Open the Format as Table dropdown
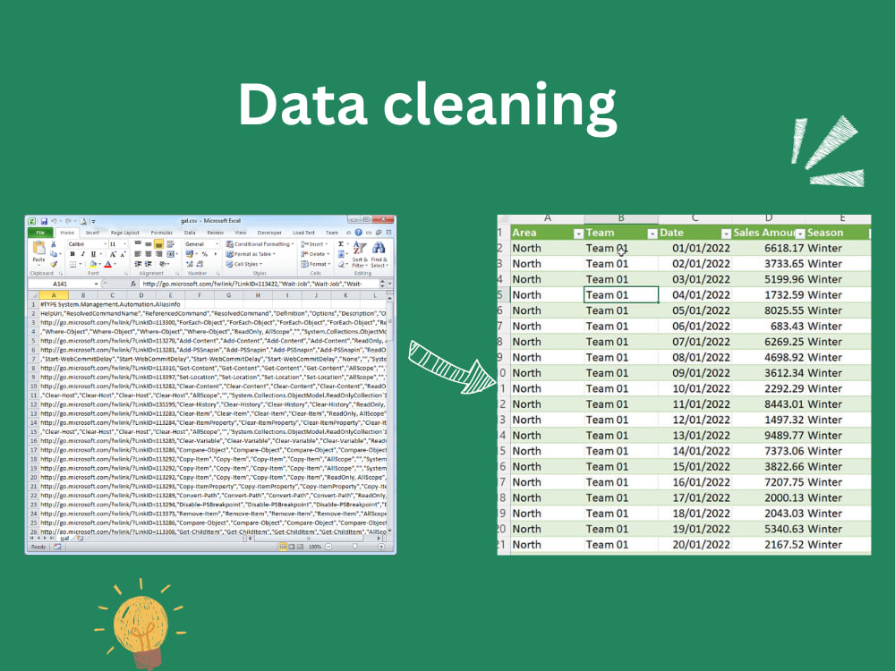The height and width of the screenshot is (671, 895). point(251,254)
